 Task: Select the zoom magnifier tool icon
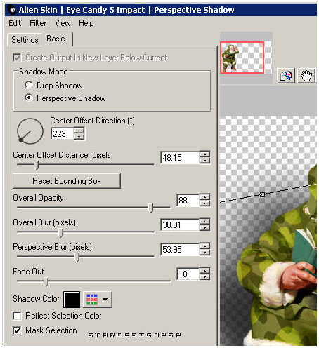[286, 76]
